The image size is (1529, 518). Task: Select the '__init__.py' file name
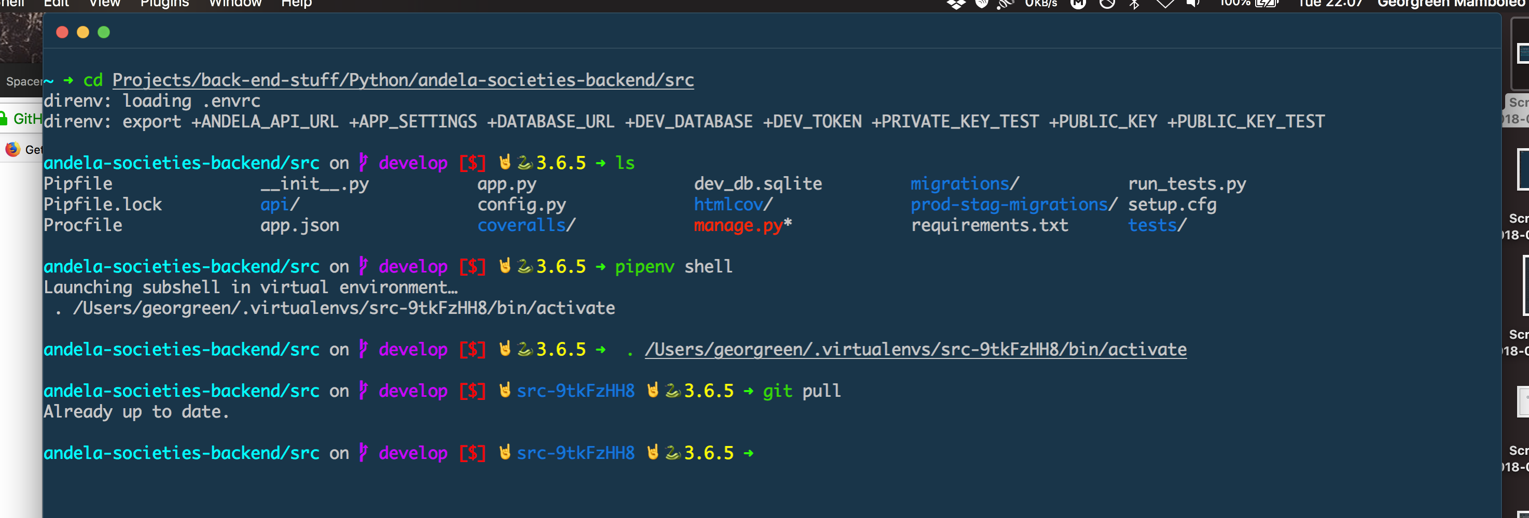tap(315, 184)
